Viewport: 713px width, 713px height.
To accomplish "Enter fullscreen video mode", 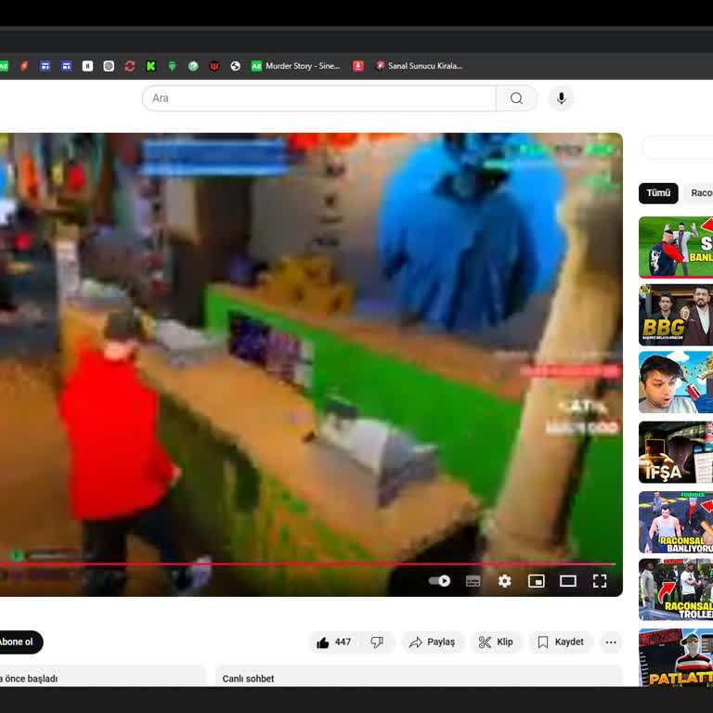I will [600, 580].
